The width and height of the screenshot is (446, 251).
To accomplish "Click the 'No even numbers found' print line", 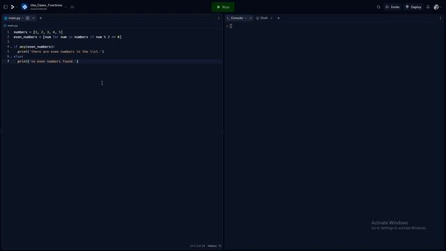I will pyautogui.click(x=48, y=61).
